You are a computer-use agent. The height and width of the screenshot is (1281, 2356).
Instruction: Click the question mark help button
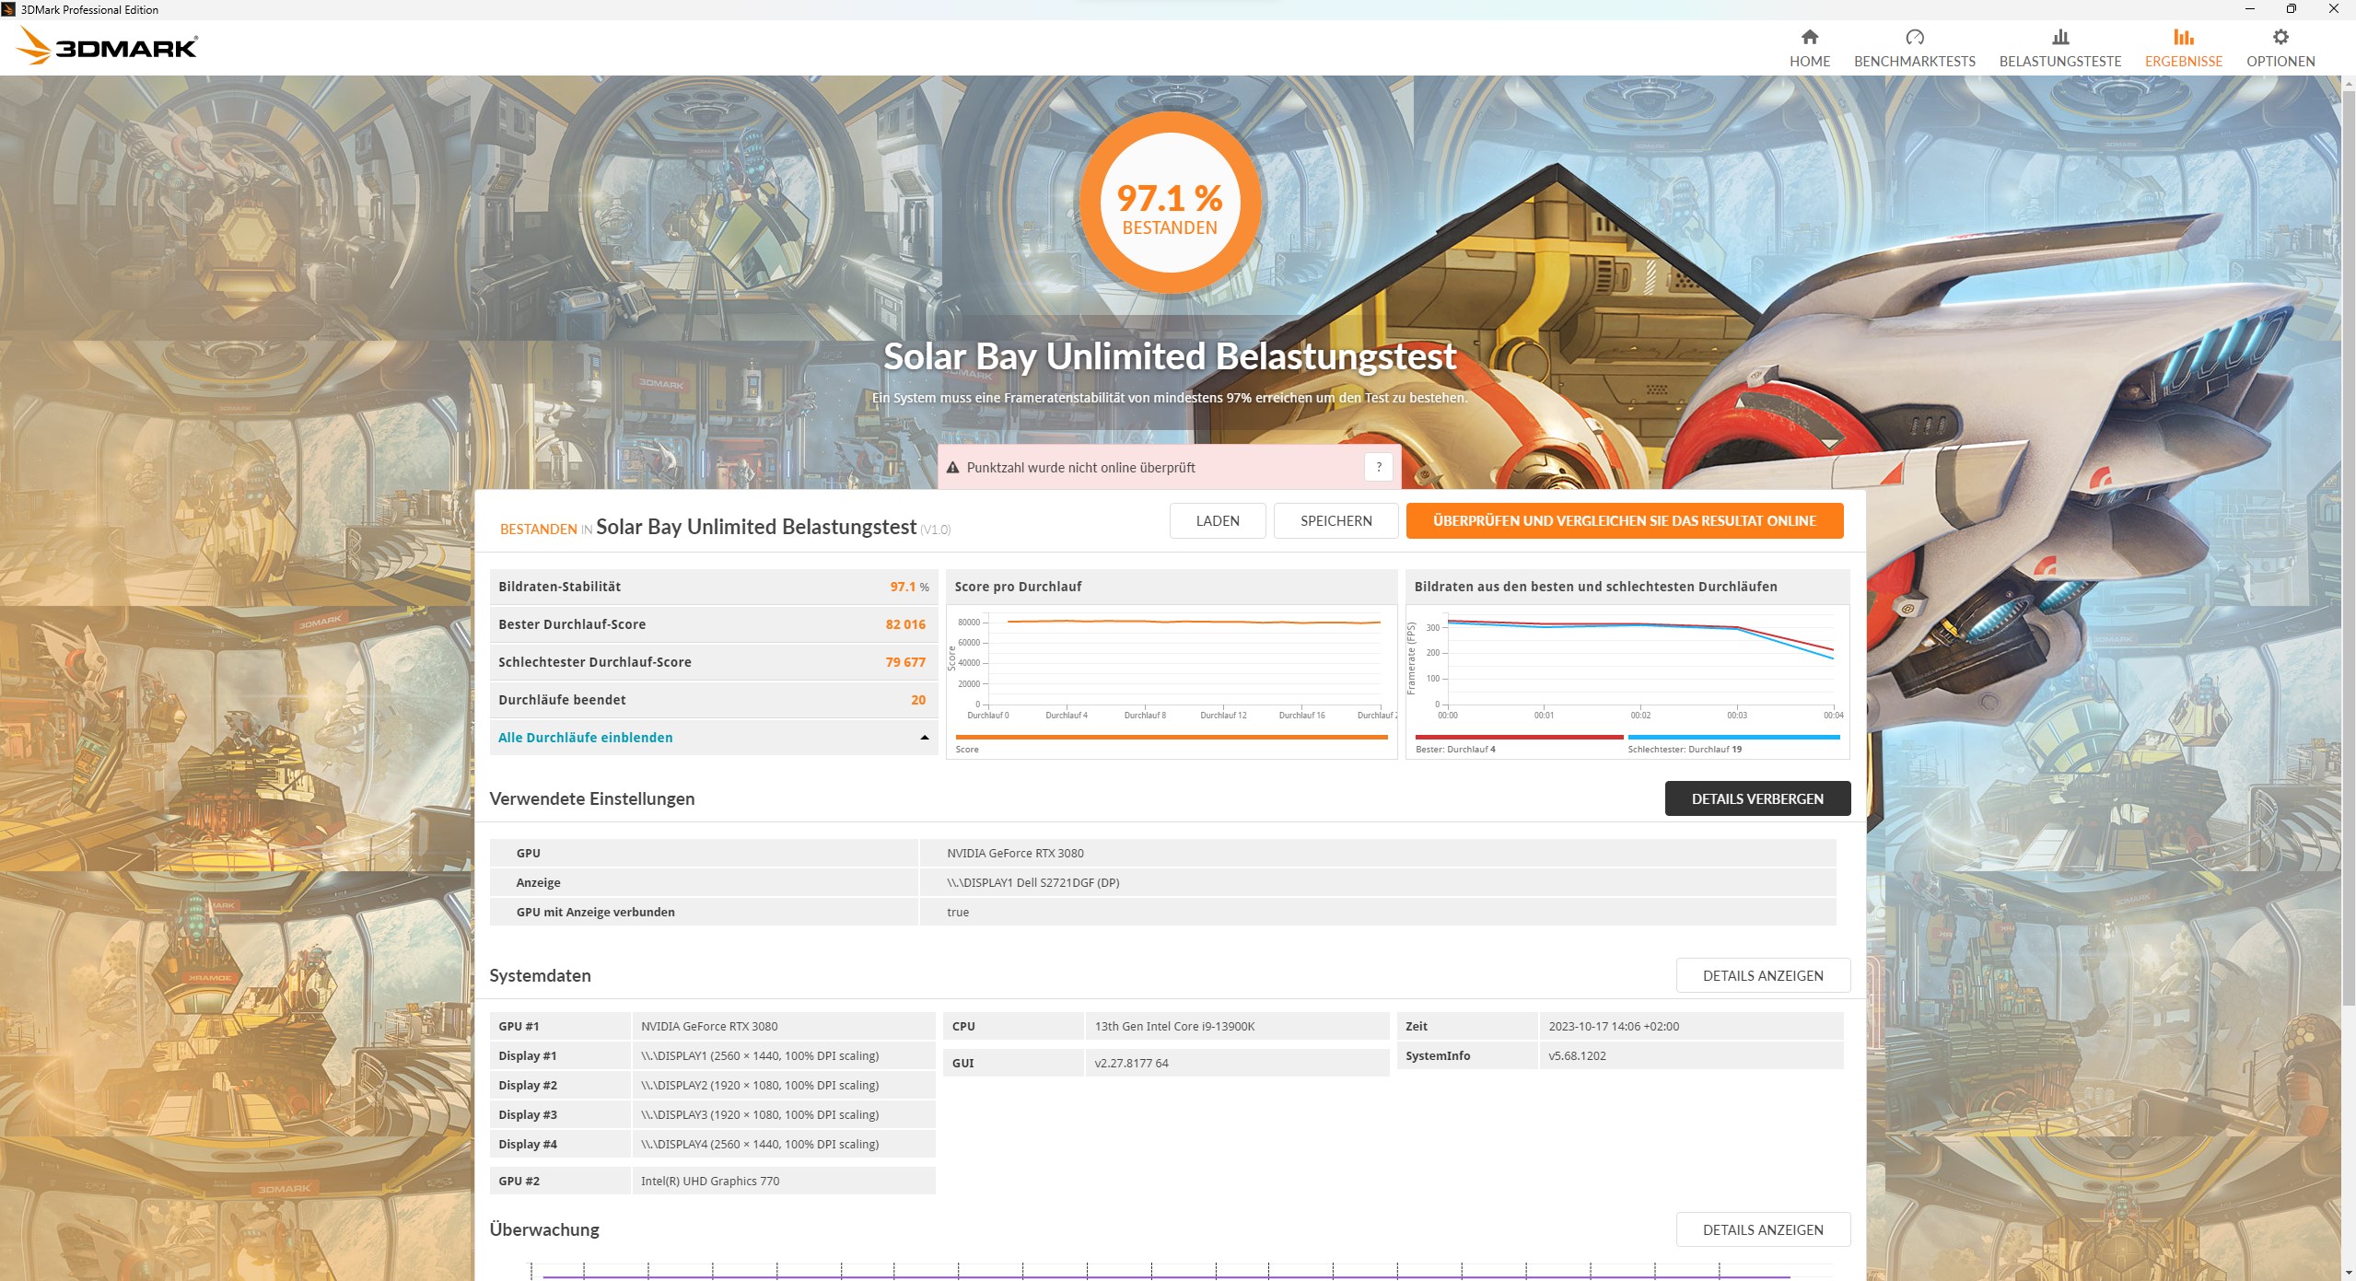point(1378,467)
